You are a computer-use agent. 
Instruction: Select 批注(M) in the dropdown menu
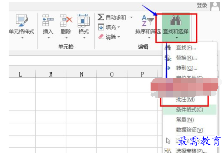click(x=185, y=99)
